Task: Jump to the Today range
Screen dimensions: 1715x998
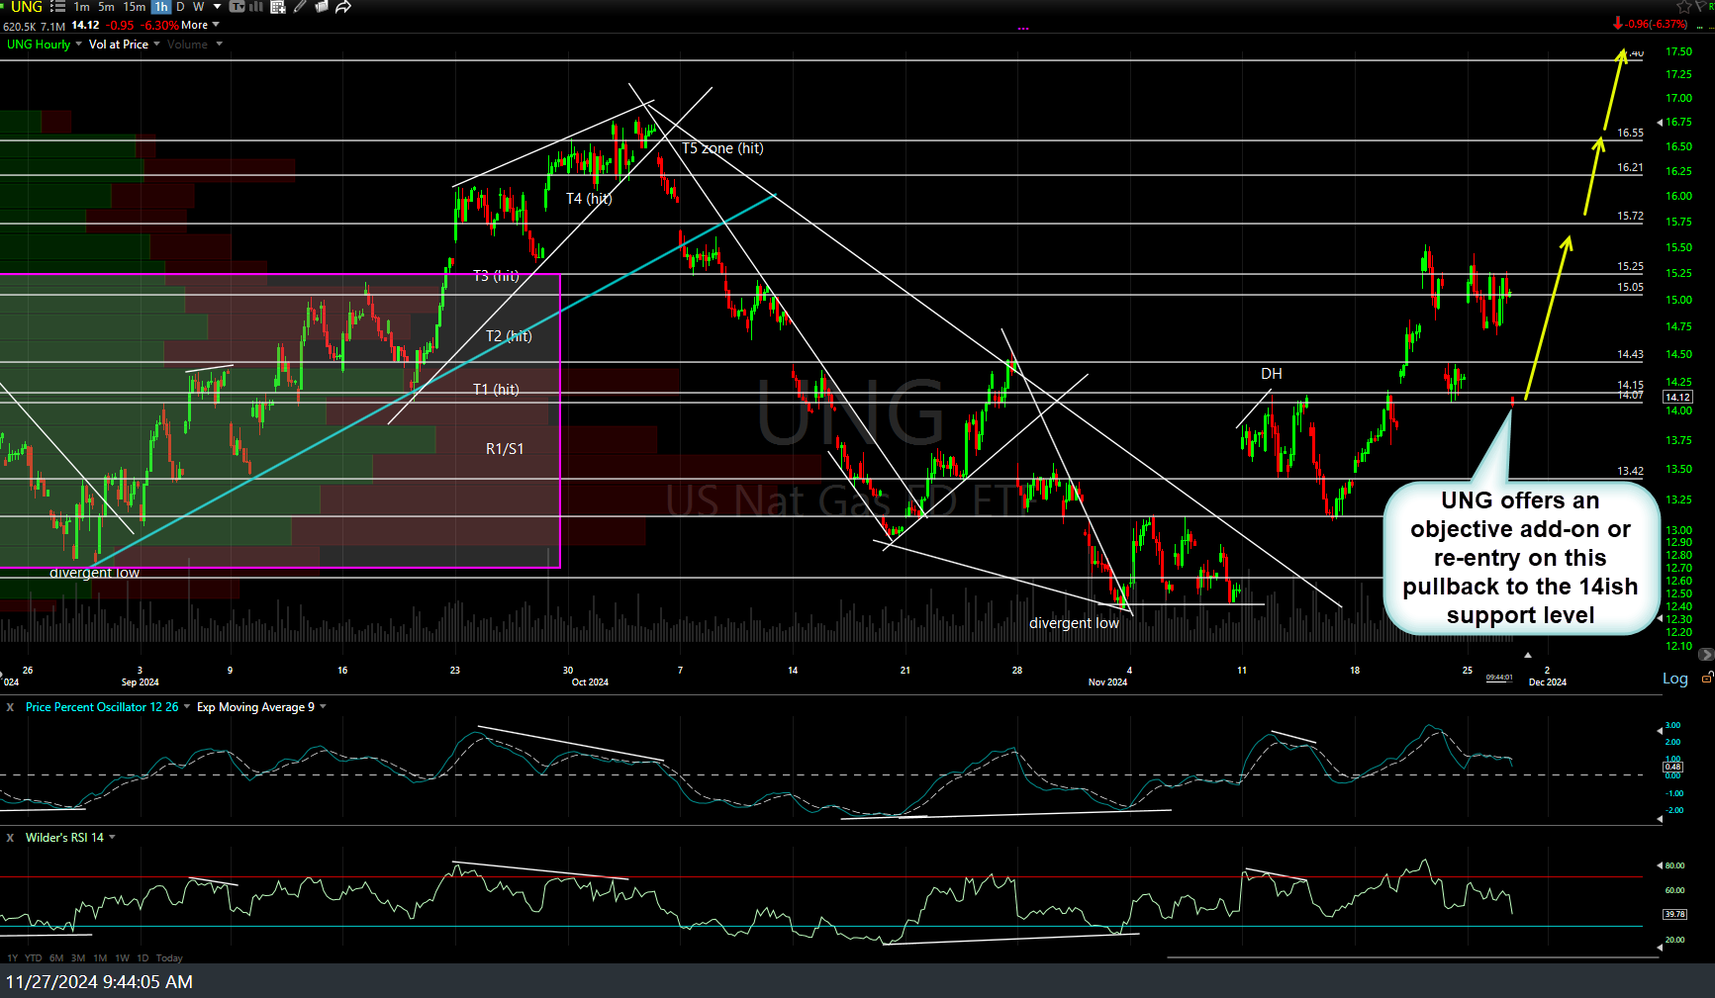Action: coord(169,957)
